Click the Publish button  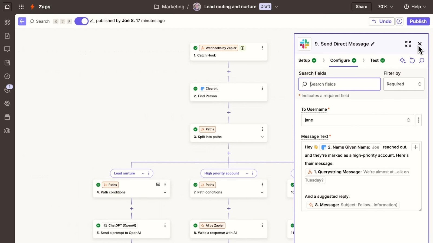pos(418,21)
